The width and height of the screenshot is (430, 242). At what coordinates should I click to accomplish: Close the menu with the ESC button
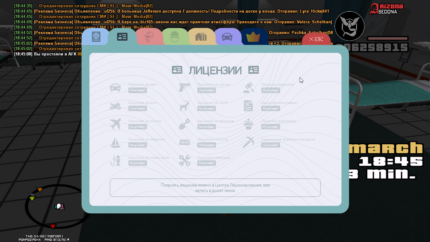(x=316, y=39)
